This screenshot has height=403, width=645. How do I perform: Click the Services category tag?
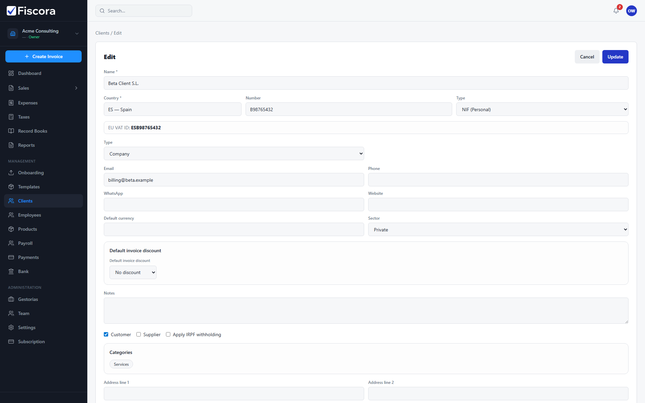click(121, 364)
